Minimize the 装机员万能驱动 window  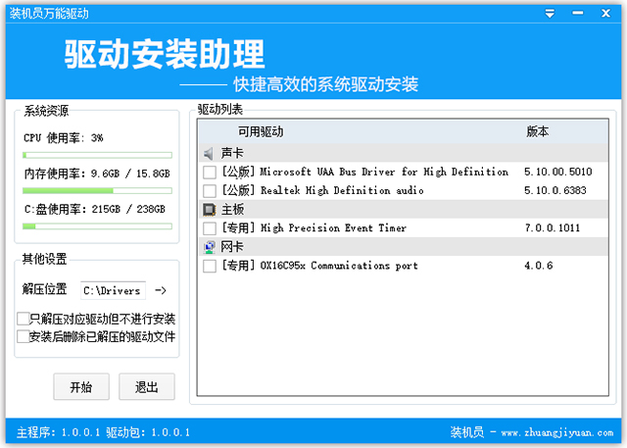[577, 13]
